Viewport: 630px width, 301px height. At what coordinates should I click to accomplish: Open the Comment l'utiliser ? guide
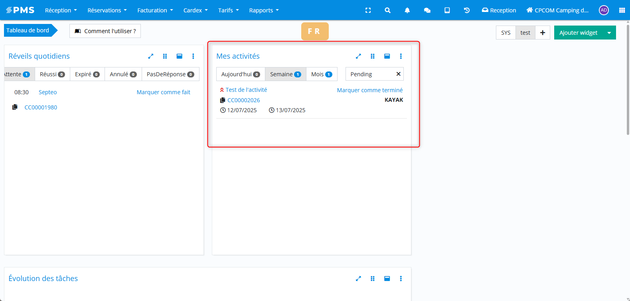(x=105, y=31)
